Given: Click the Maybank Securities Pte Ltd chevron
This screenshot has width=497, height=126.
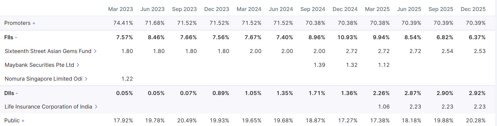Looking at the screenshot, I should [x=78, y=65].
